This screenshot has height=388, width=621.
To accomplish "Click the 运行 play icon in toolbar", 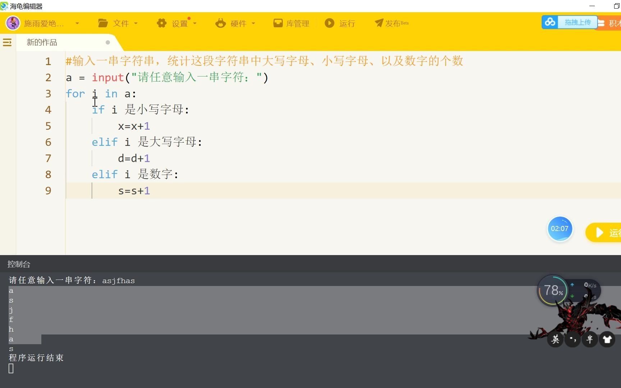I will (x=330, y=23).
